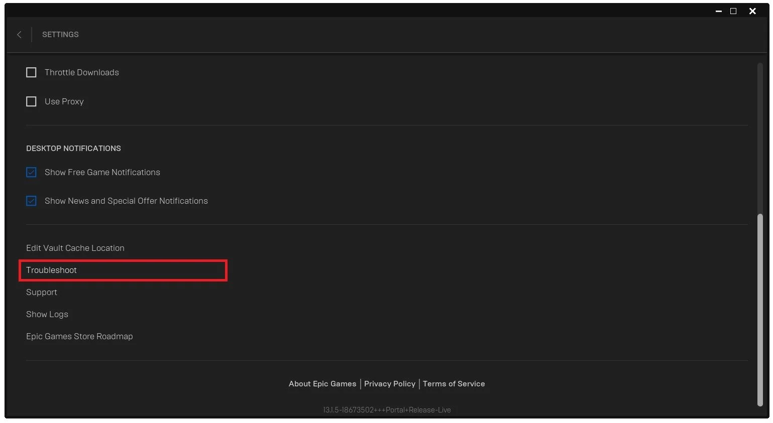Open Edit Vault Cache Location
The image size is (773, 423).
(x=75, y=248)
